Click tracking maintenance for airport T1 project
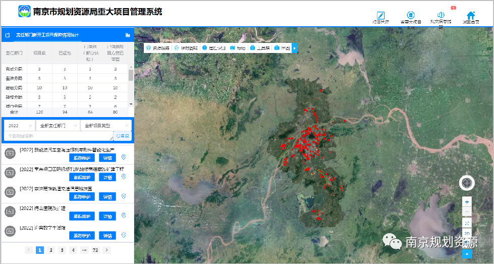This screenshot has width=494, height=264. (x=82, y=177)
